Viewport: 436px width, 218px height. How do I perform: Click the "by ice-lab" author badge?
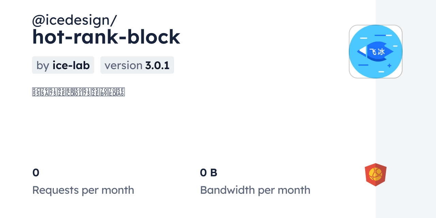(63, 65)
